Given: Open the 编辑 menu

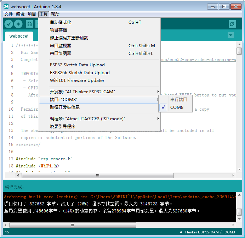Looking at the screenshot, I should 20,14.
